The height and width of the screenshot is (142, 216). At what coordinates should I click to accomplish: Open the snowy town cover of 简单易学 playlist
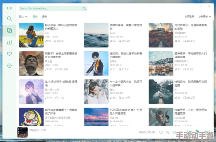(161, 63)
